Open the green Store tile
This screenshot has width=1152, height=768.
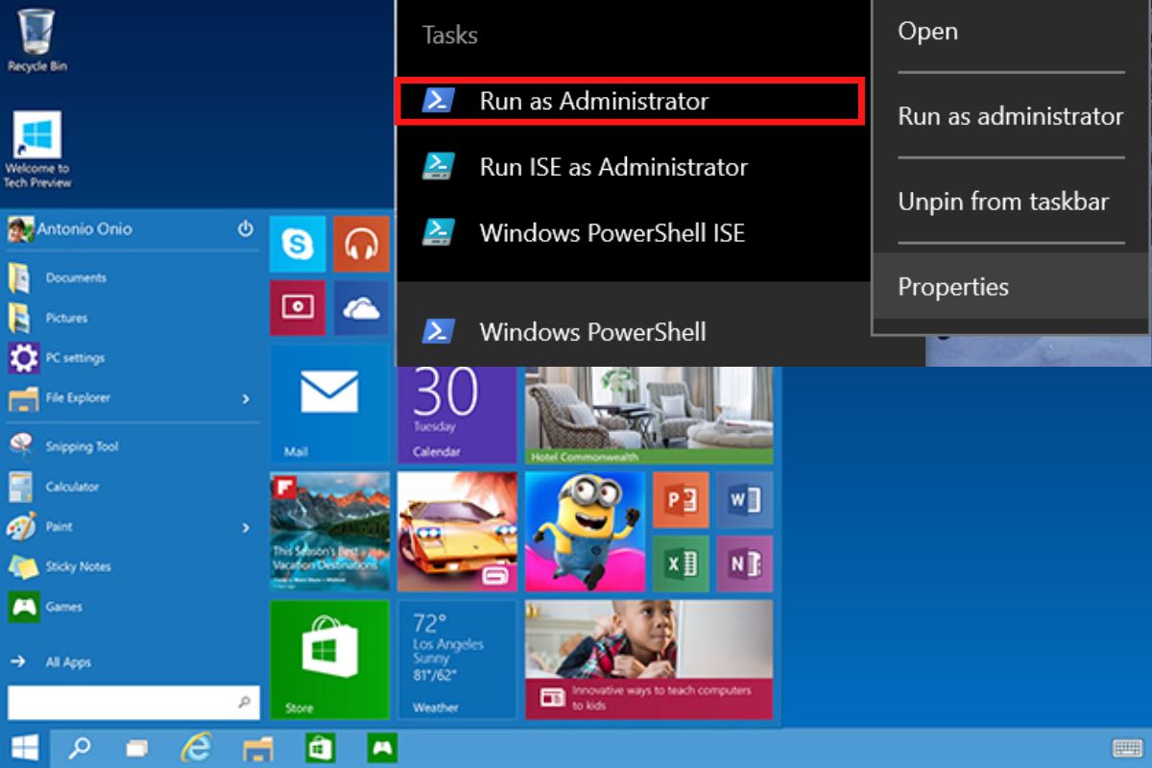pos(329,660)
